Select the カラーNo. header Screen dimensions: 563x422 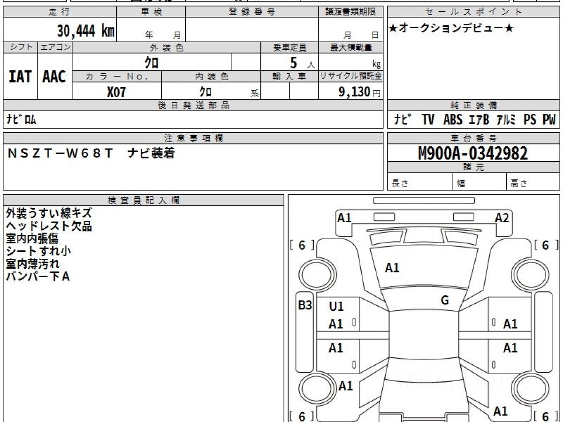coord(117,76)
